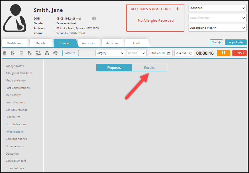Click the 00:00:16 timer display
This screenshot has height=173, width=249.
205,53
